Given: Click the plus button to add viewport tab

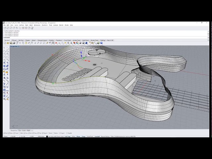Looking at the screenshot, I should click(x=32, y=130).
